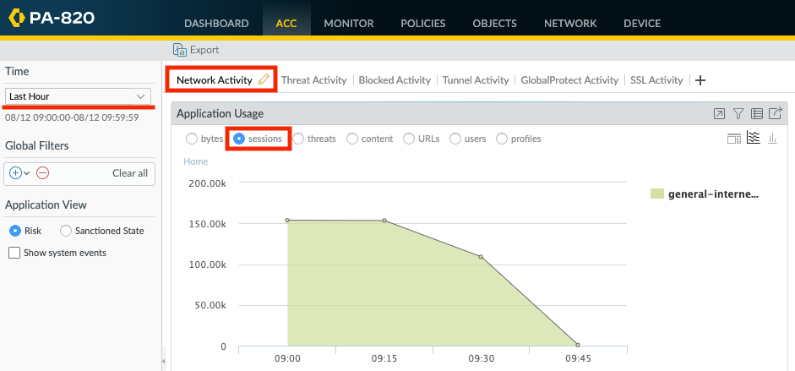Viewport: 795px width, 371px height.
Task: Click the table list icon in widget header
Action: 756,113
